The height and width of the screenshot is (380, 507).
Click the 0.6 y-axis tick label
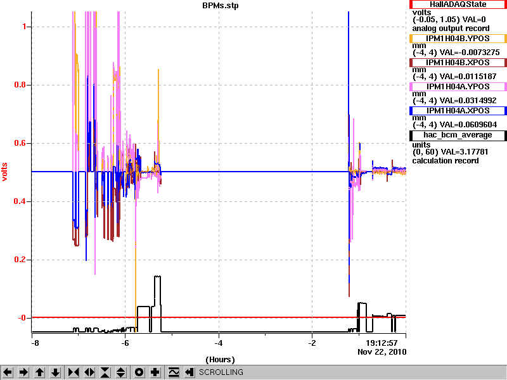click(20, 143)
